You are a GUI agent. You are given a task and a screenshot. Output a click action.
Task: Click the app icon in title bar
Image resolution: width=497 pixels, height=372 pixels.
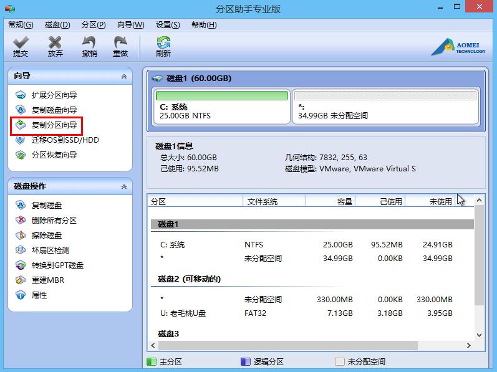tap(10, 9)
